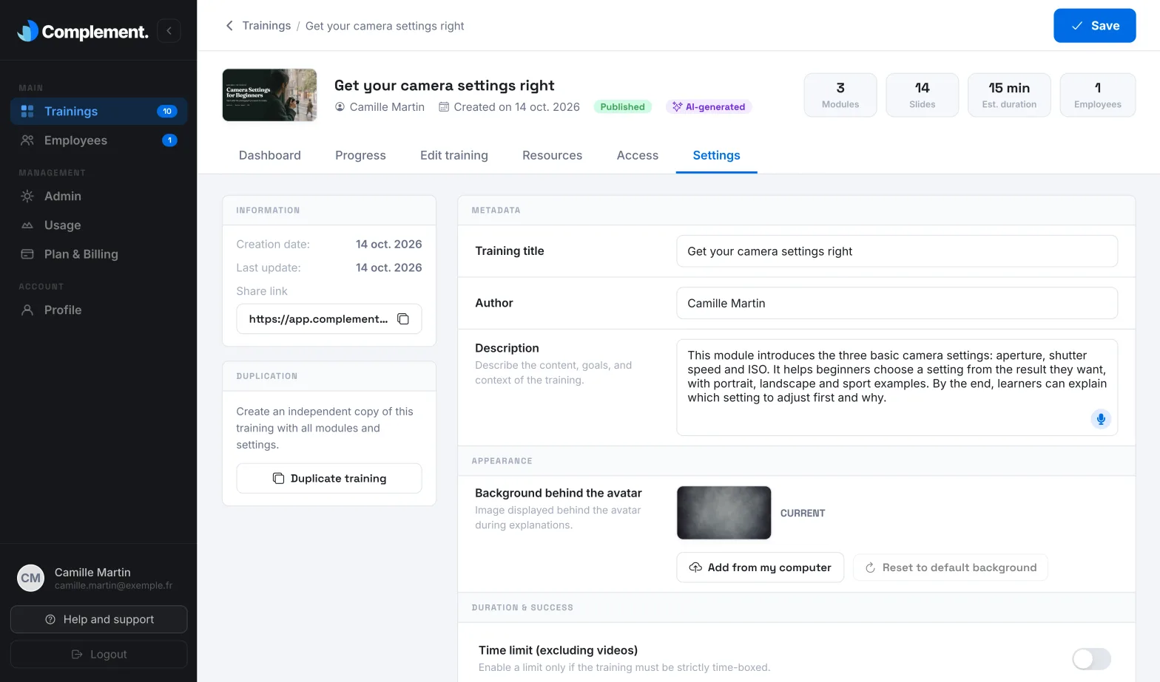
Task: Click the Admin gear icon
Action: (x=27, y=196)
